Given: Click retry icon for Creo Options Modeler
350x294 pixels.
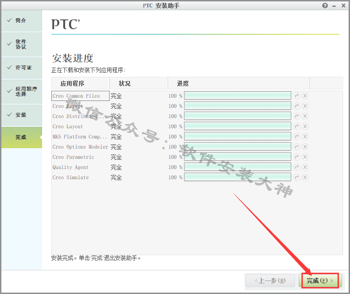Looking at the screenshot, I should (x=296, y=147).
